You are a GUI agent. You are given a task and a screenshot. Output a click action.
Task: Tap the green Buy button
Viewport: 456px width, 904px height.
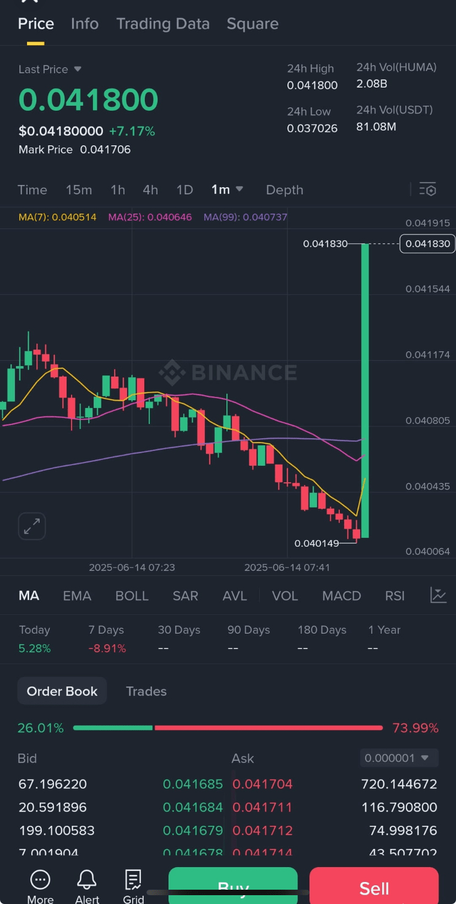(x=233, y=886)
